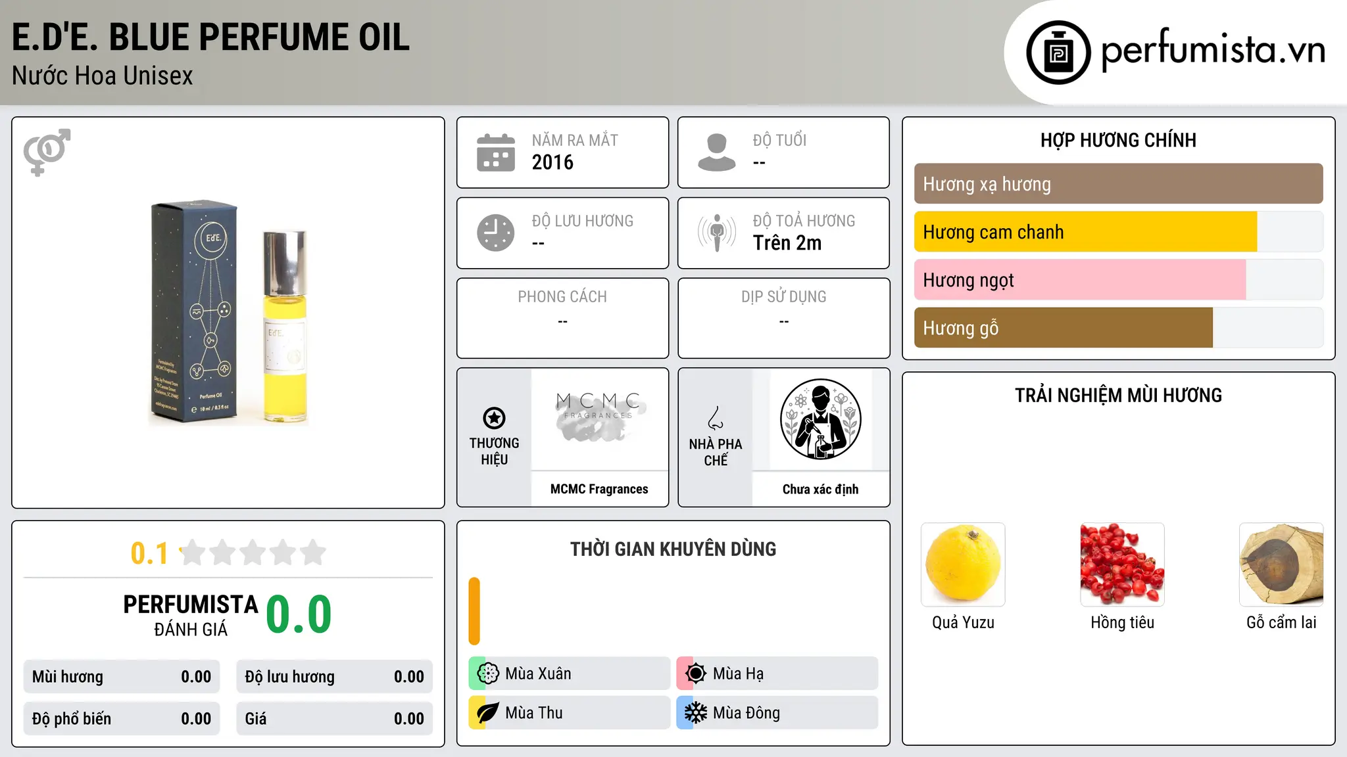1347x757 pixels.
Task: Click the perfumista.vn bottle logo icon
Action: [1058, 53]
